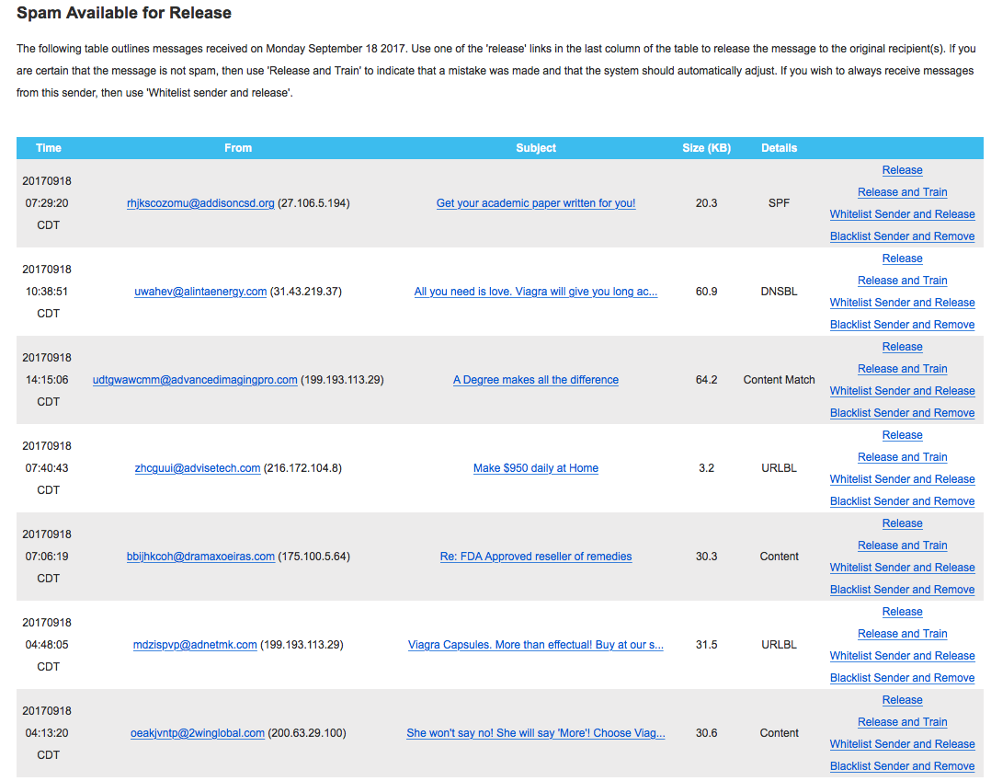Open sender oeakjvntp@2winglobal.com link
991x781 pixels.
pos(197,734)
